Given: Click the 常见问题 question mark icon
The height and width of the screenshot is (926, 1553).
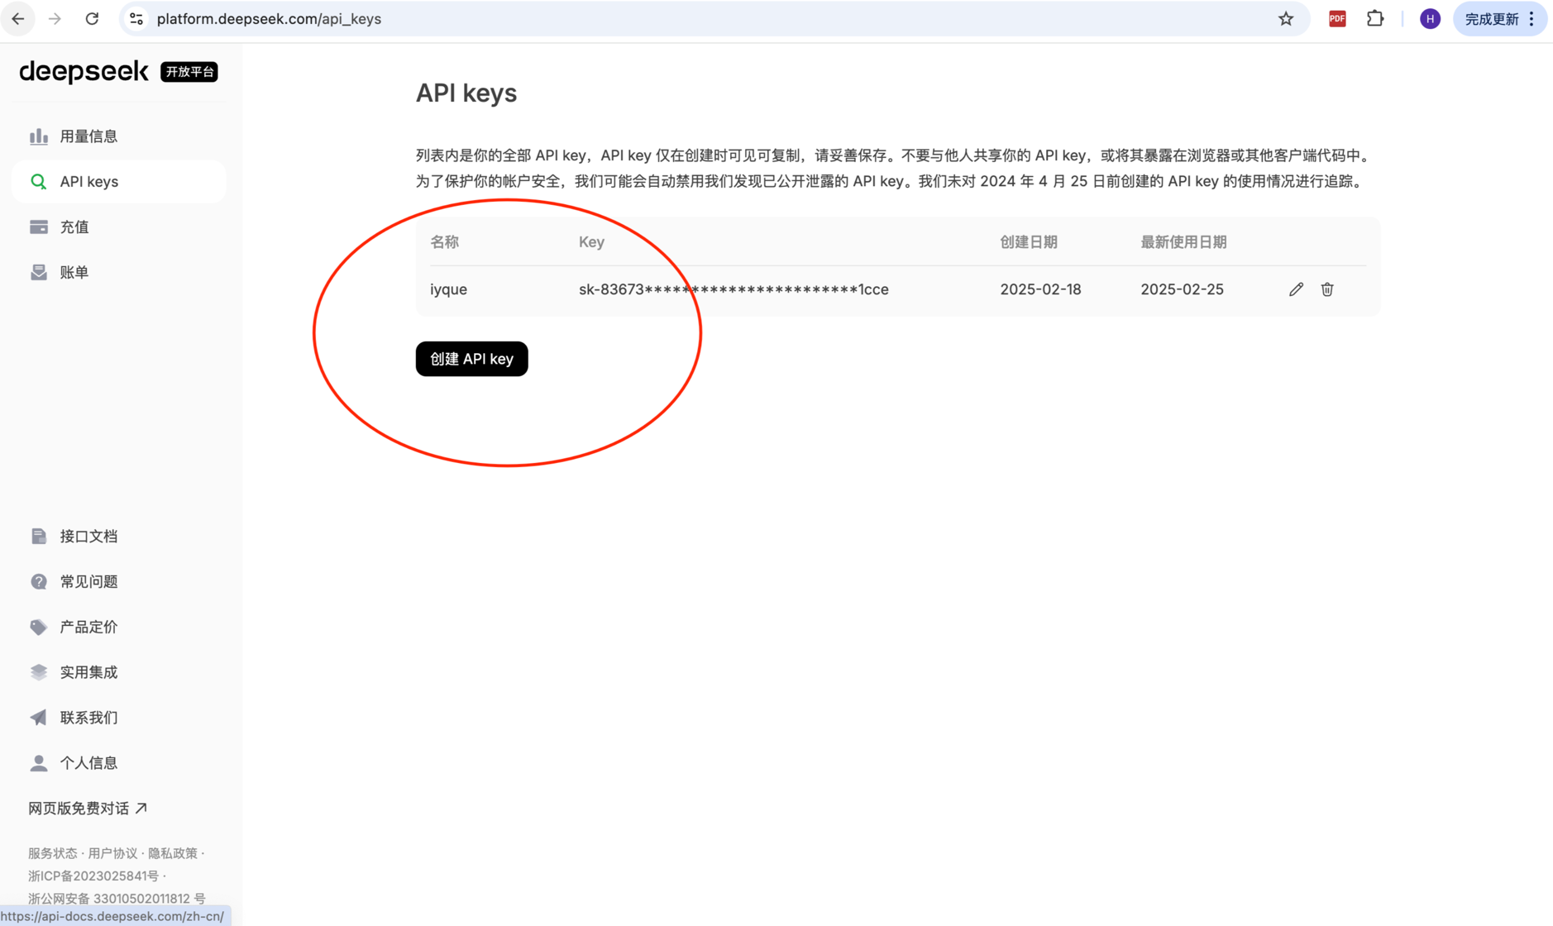Looking at the screenshot, I should pyautogui.click(x=39, y=582).
